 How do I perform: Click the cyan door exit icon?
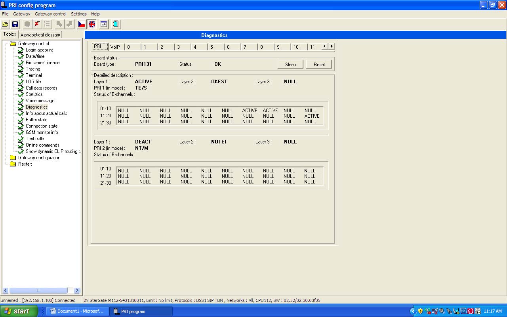point(116,24)
